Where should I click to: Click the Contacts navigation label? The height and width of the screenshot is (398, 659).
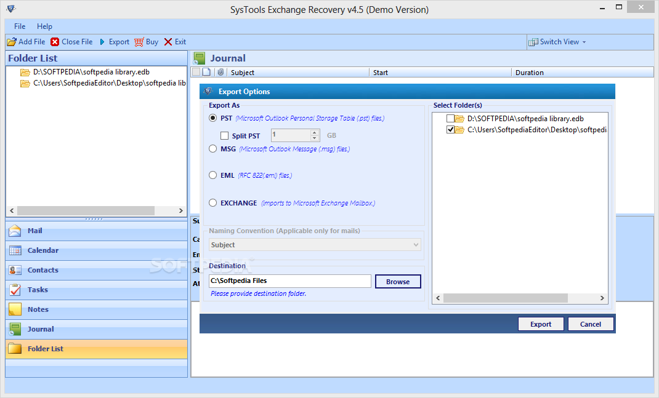43,270
